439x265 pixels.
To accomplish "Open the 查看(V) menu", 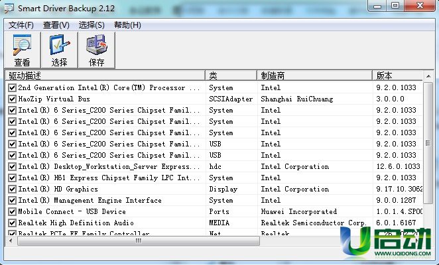I will coord(56,25).
